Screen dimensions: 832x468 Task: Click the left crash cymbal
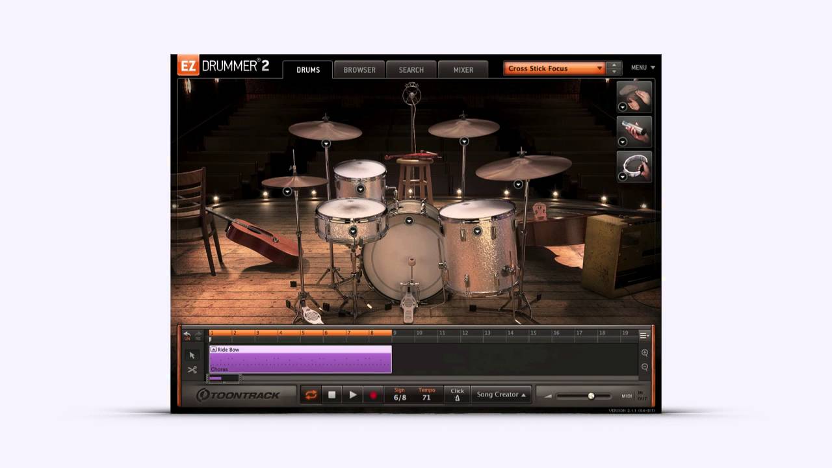[x=325, y=130]
